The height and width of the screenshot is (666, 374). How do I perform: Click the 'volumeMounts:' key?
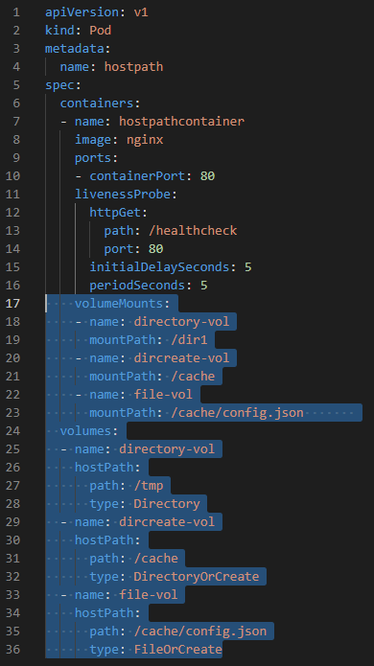[x=122, y=303]
